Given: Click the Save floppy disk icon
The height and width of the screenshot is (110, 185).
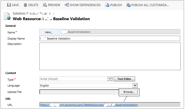Looking at the screenshot, I should pyautogui.click(x=9, y=5).
